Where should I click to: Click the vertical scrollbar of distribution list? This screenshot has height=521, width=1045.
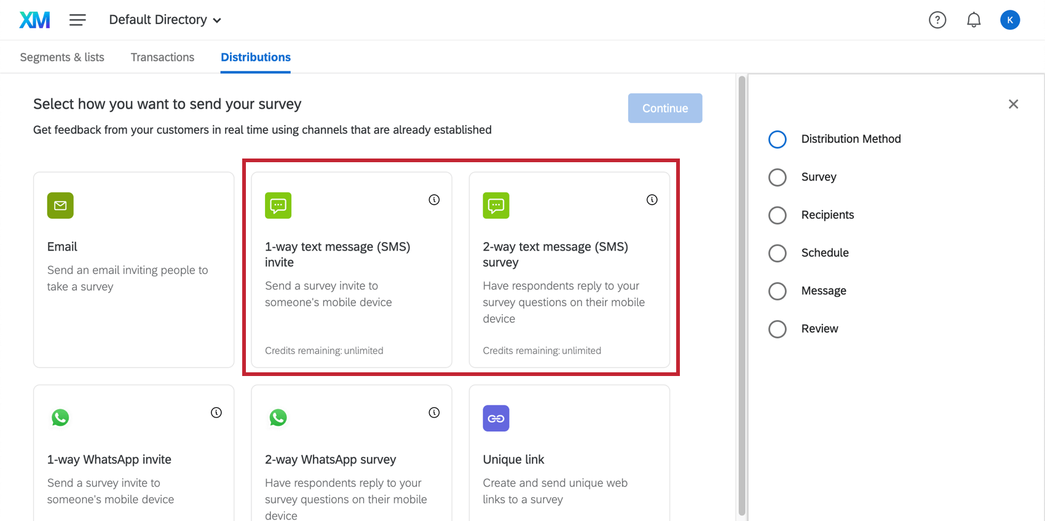[x=742, y=295]
